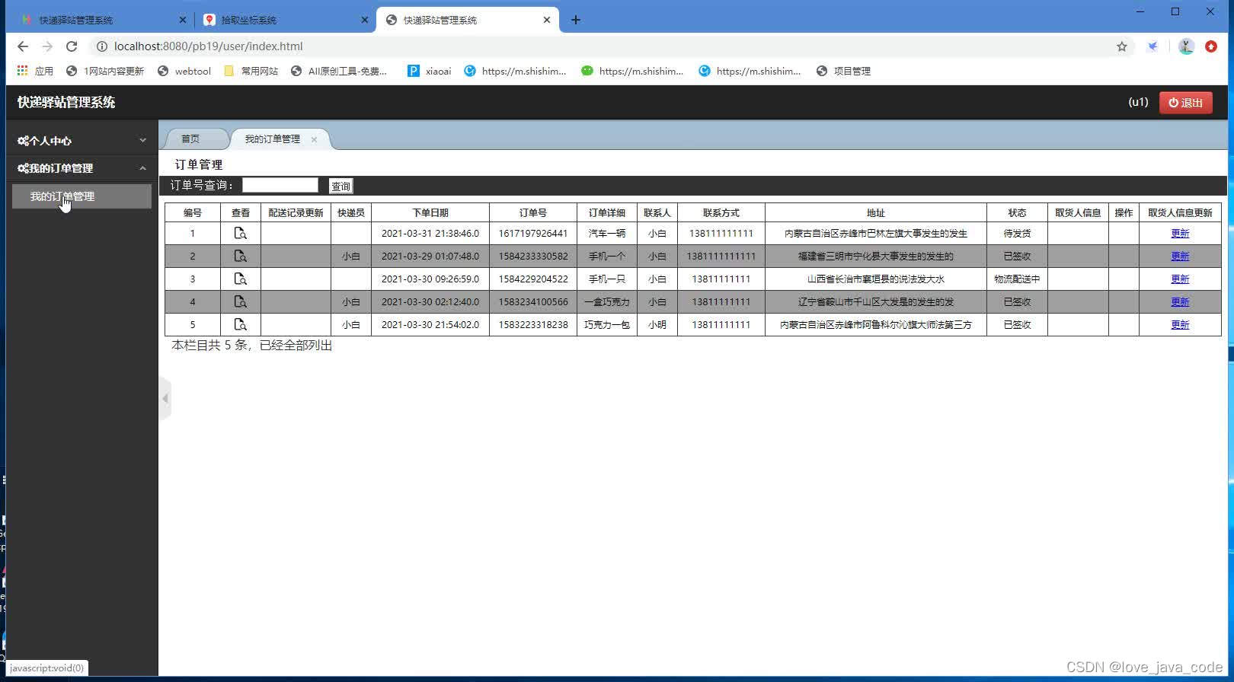Image resolution: width=1234 pixels, height=682 pixels.
Task: Open the Chrome profile avatar
Action: point(1186,46)
